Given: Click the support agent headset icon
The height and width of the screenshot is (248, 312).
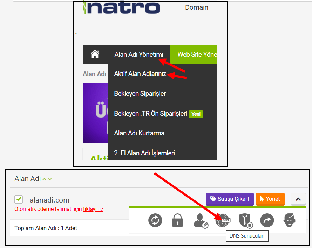Looking at the screenshot, I should (x=290, y=220).
